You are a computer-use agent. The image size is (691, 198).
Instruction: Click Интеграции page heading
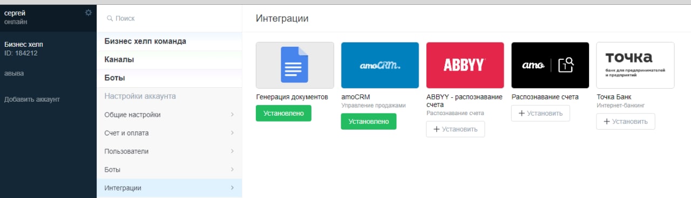click(282, 18)
